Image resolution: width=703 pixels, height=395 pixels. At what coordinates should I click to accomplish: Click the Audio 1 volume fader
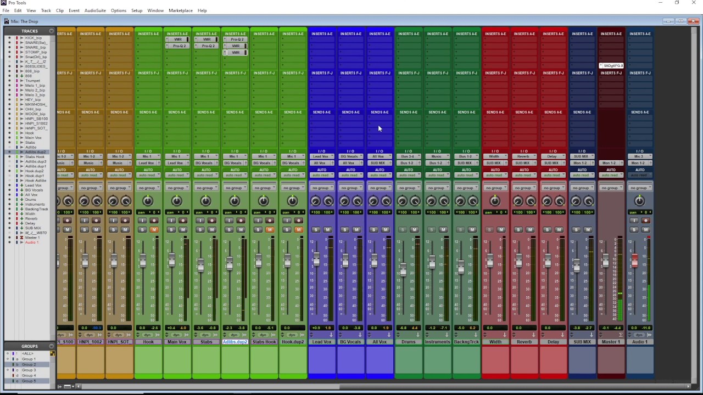click(634, 261)
